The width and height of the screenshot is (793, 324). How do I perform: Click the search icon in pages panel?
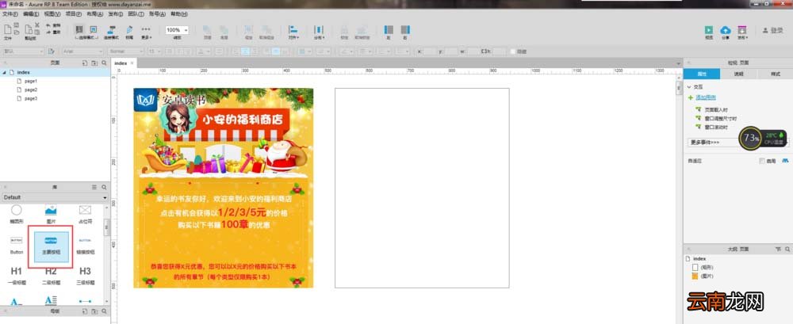coord(104,63)
